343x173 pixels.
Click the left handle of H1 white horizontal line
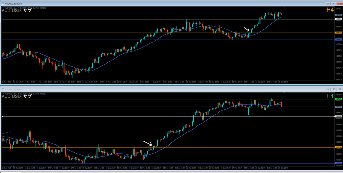click(2, 116)
